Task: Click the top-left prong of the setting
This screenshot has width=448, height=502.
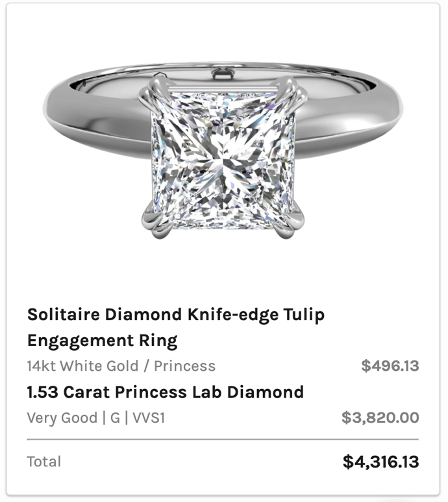Action: 156,90
